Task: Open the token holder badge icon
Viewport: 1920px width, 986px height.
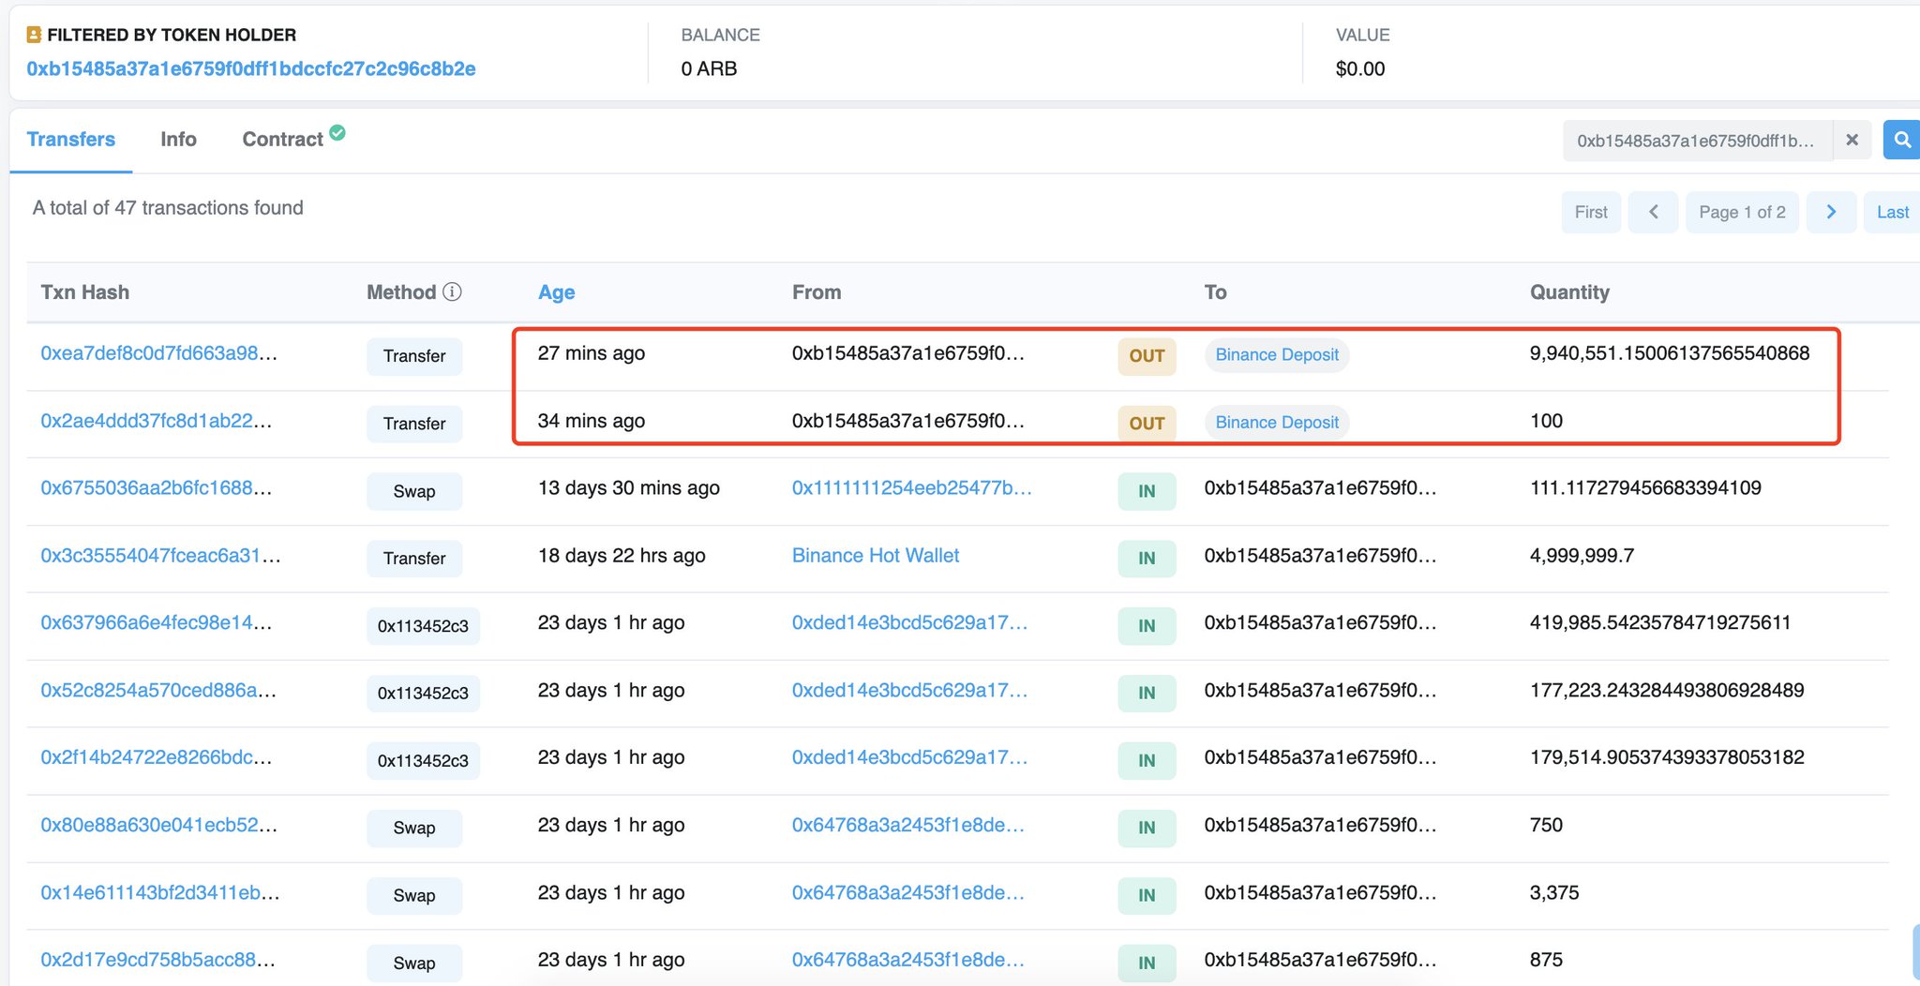Action: 34,35
